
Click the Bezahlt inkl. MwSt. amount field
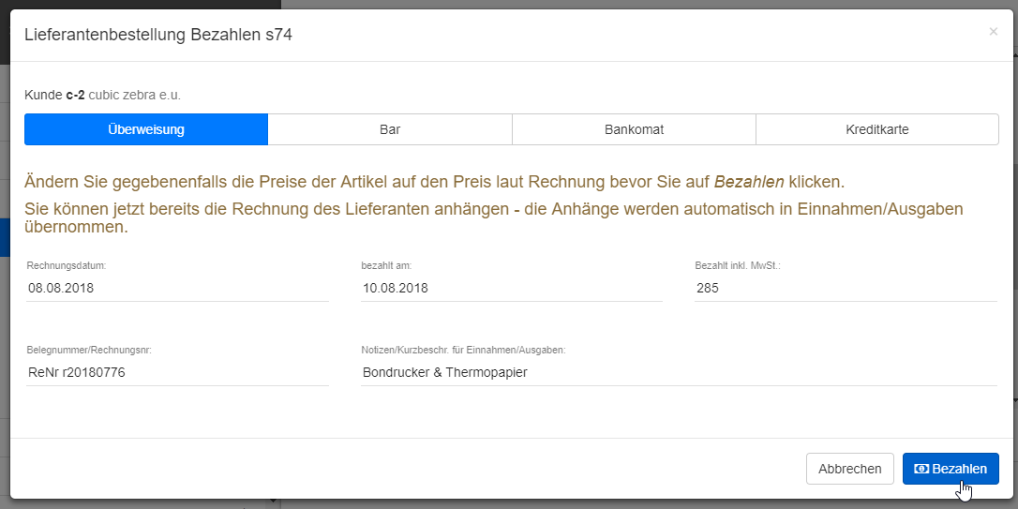845,288
